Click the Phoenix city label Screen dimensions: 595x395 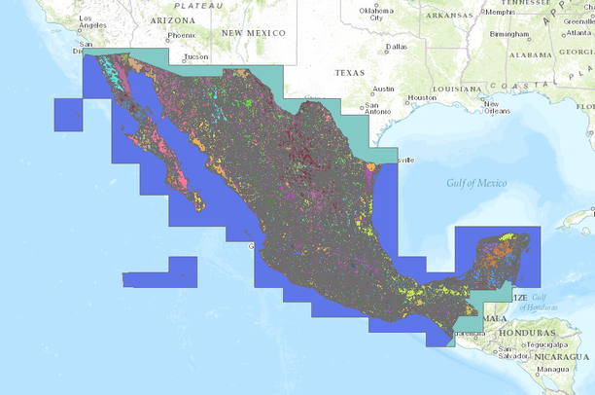(x=181, y=36)
